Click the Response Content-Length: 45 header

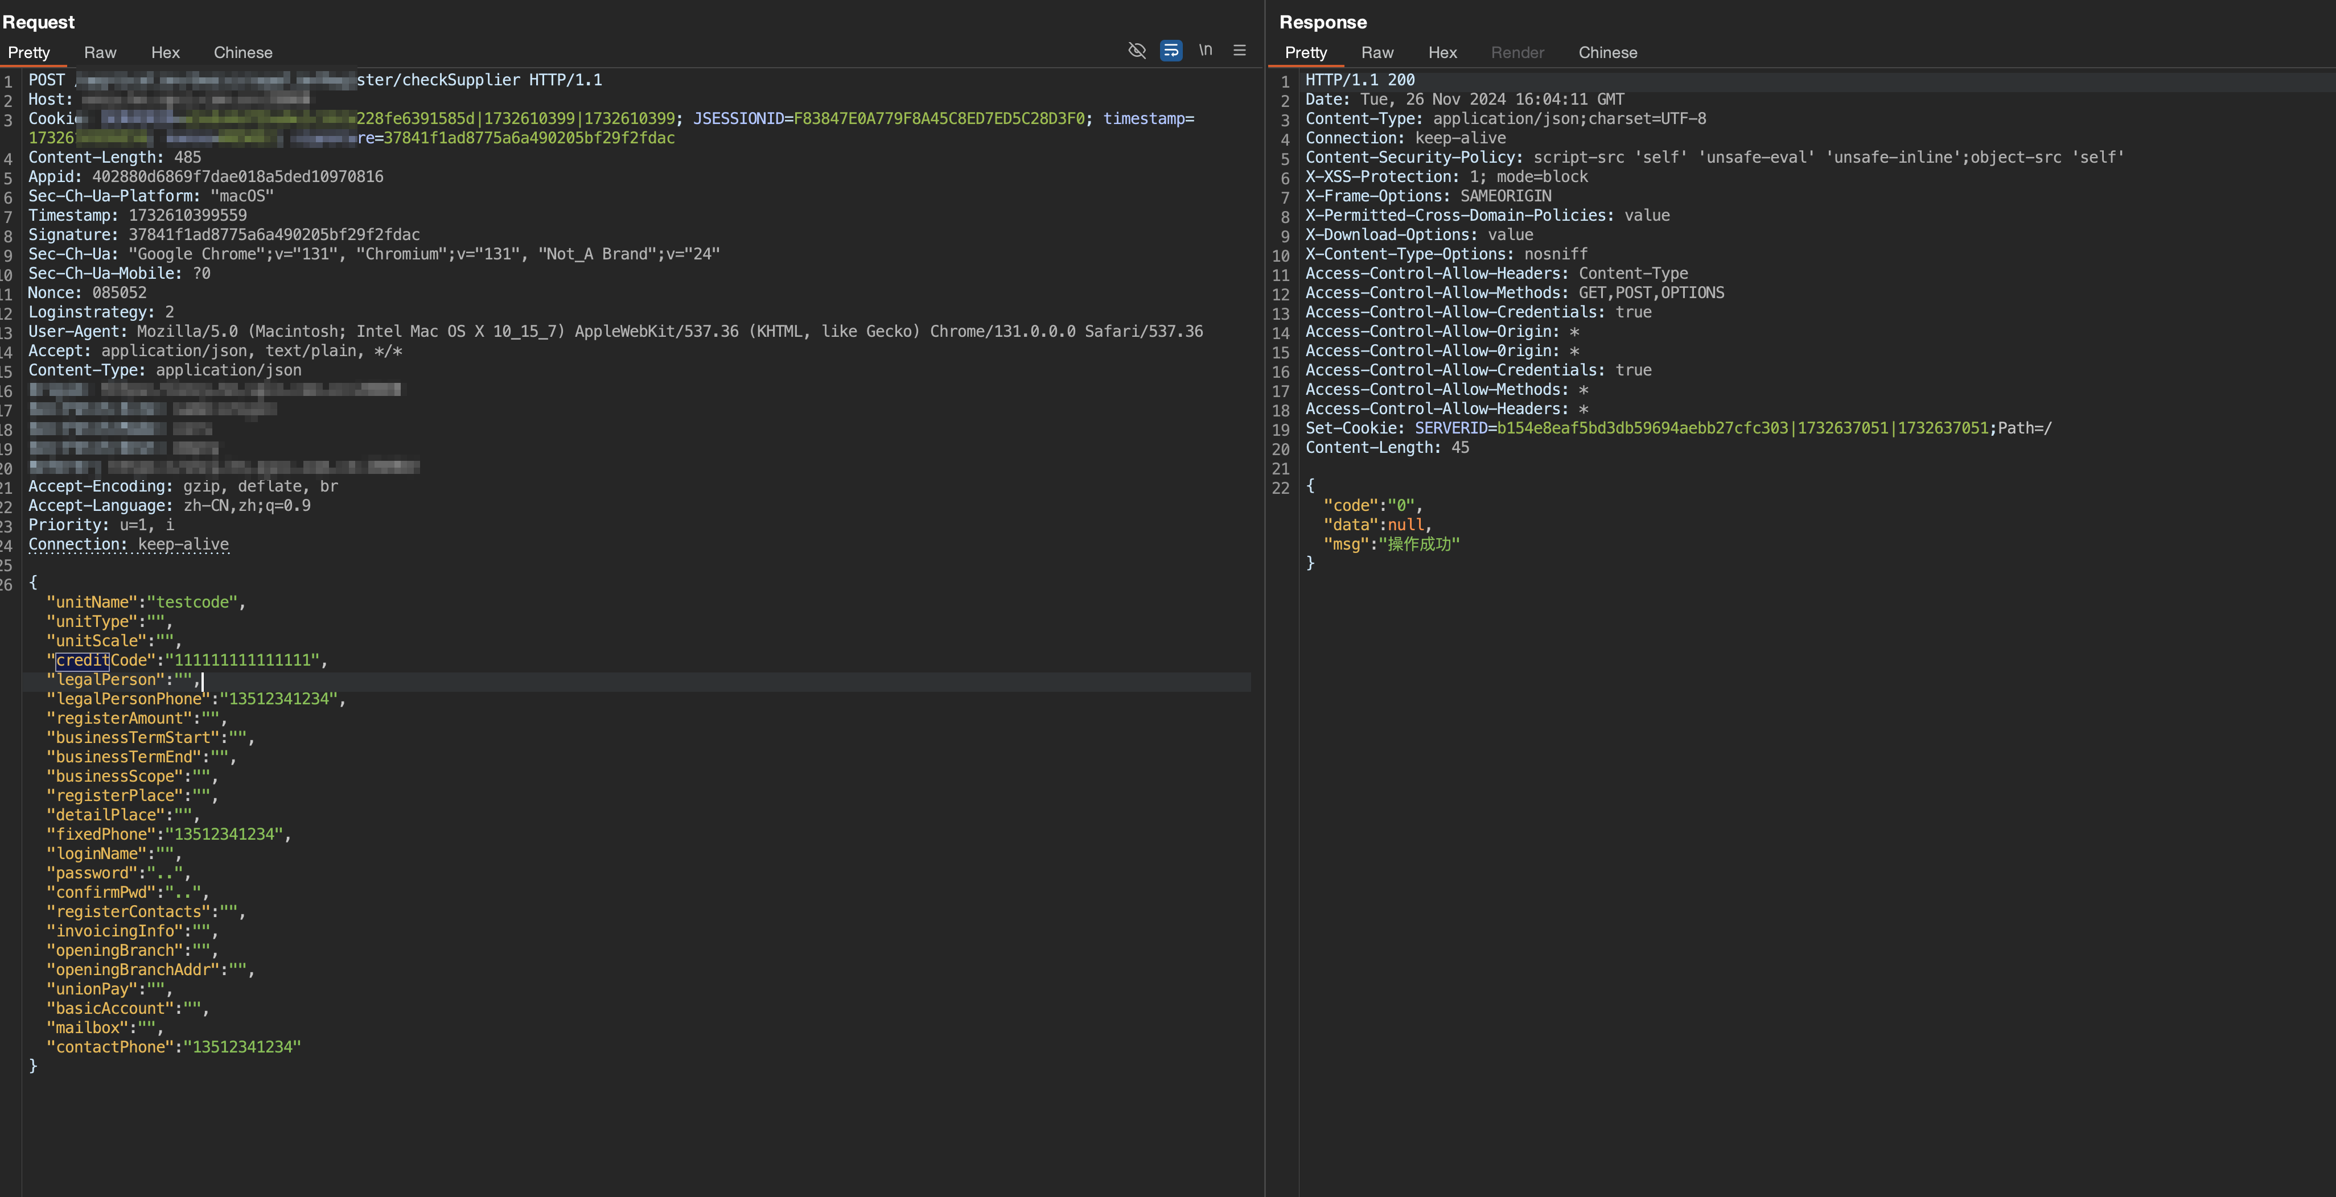click(x=1388, y=448)
